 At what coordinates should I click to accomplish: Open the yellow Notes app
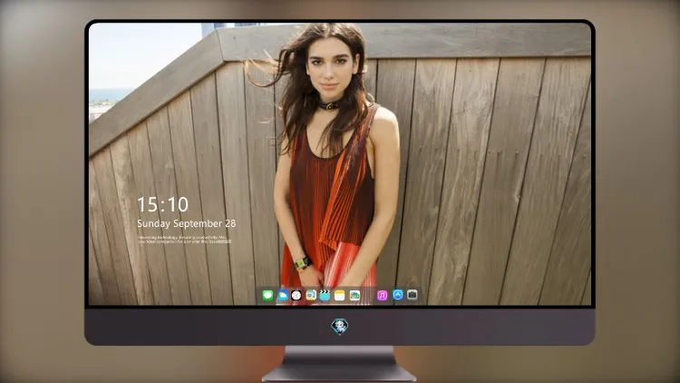coord(340,295)
